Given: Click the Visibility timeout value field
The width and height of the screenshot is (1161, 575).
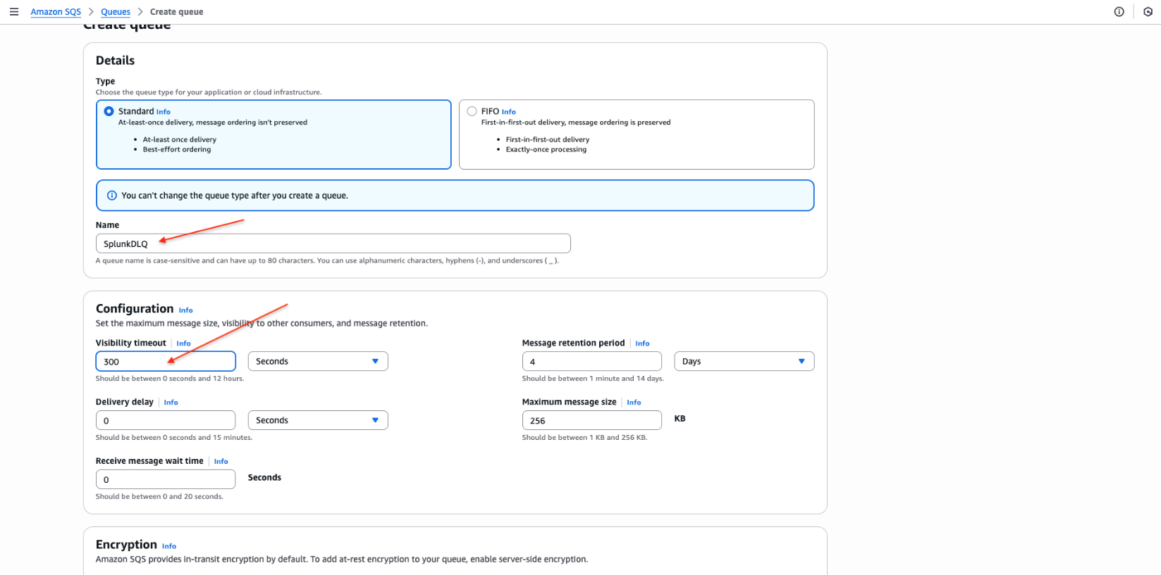Looking at the screenshot, I should click(166, 362).
